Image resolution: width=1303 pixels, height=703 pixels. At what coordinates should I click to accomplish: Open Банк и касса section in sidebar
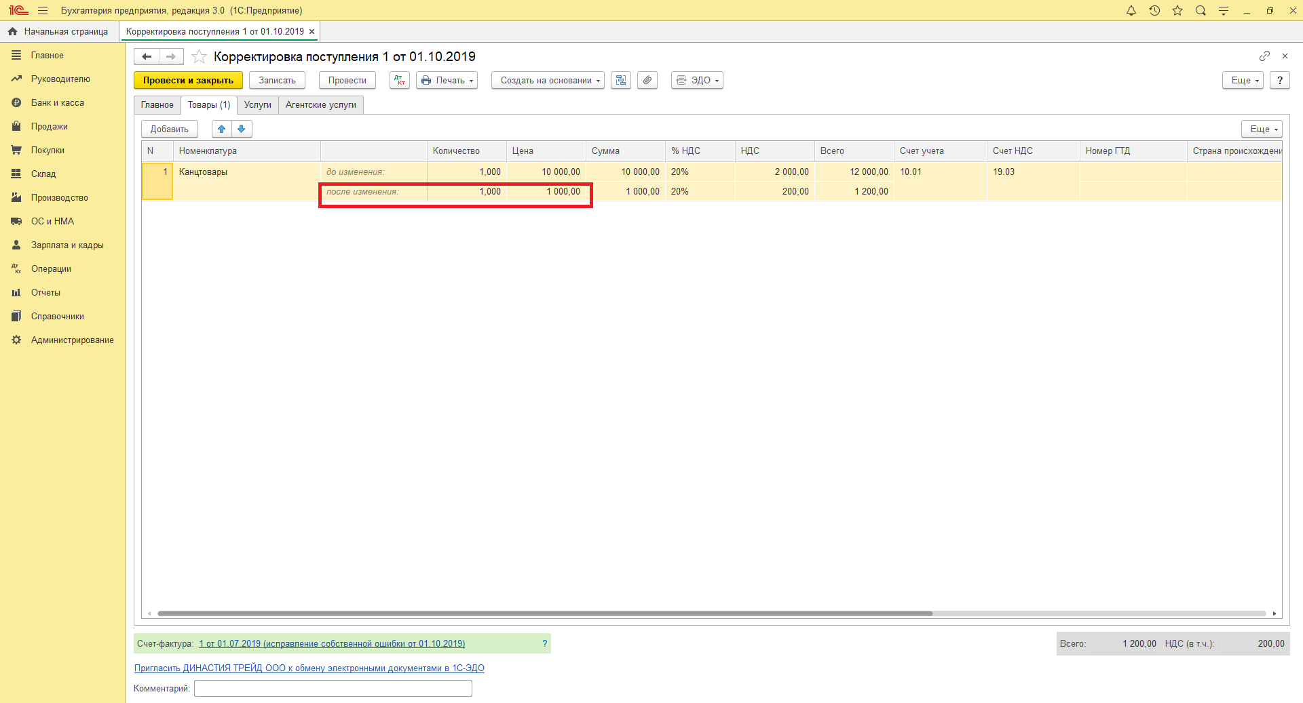pos(58,103)
